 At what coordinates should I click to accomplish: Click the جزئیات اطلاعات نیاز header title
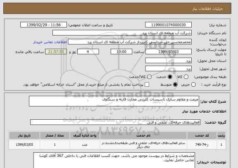(x=207, y=9)
